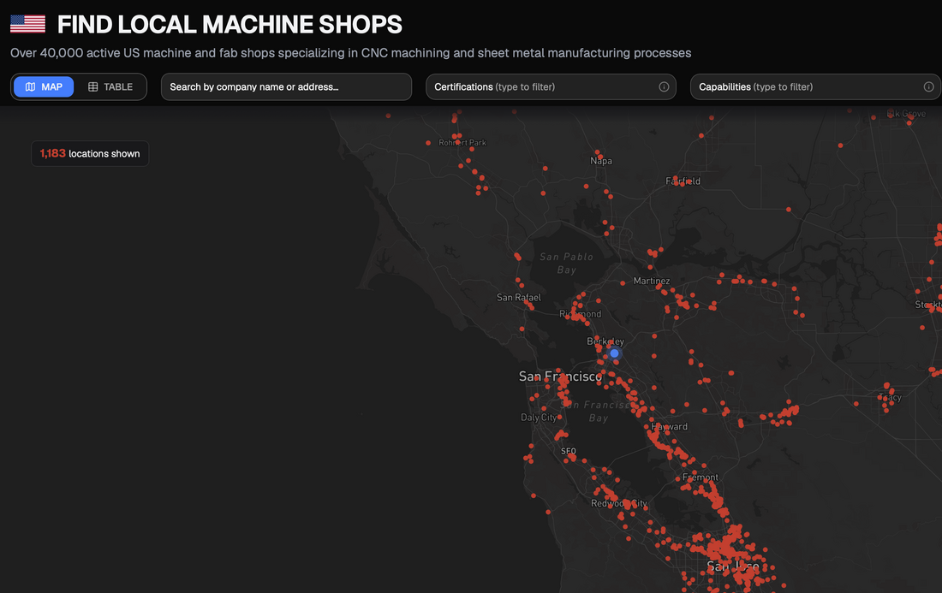The height and width of the screenshot is (593, 942).
Task: Click the Rohnert Park map label
Action: (x=462, y=142)
